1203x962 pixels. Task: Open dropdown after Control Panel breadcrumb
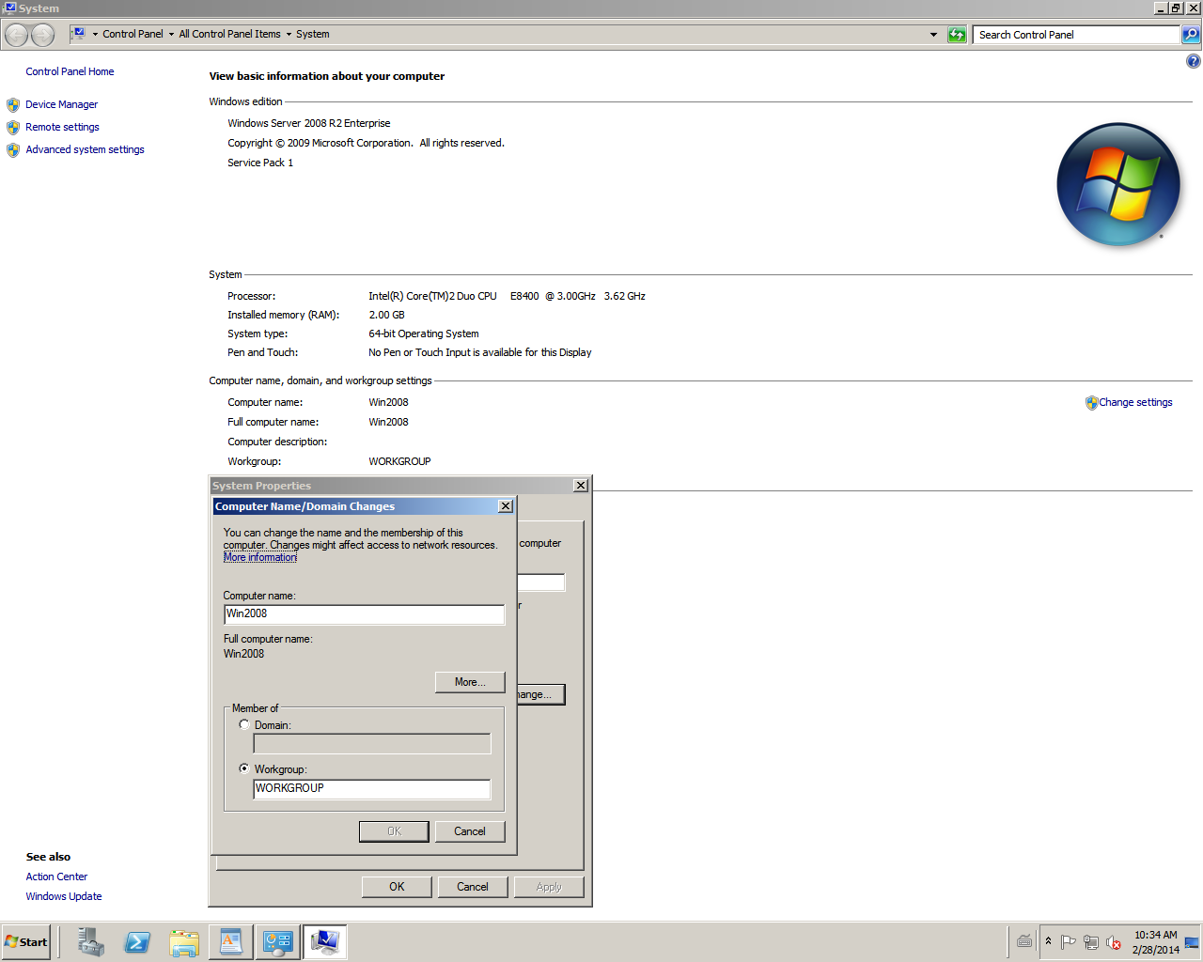171,34
